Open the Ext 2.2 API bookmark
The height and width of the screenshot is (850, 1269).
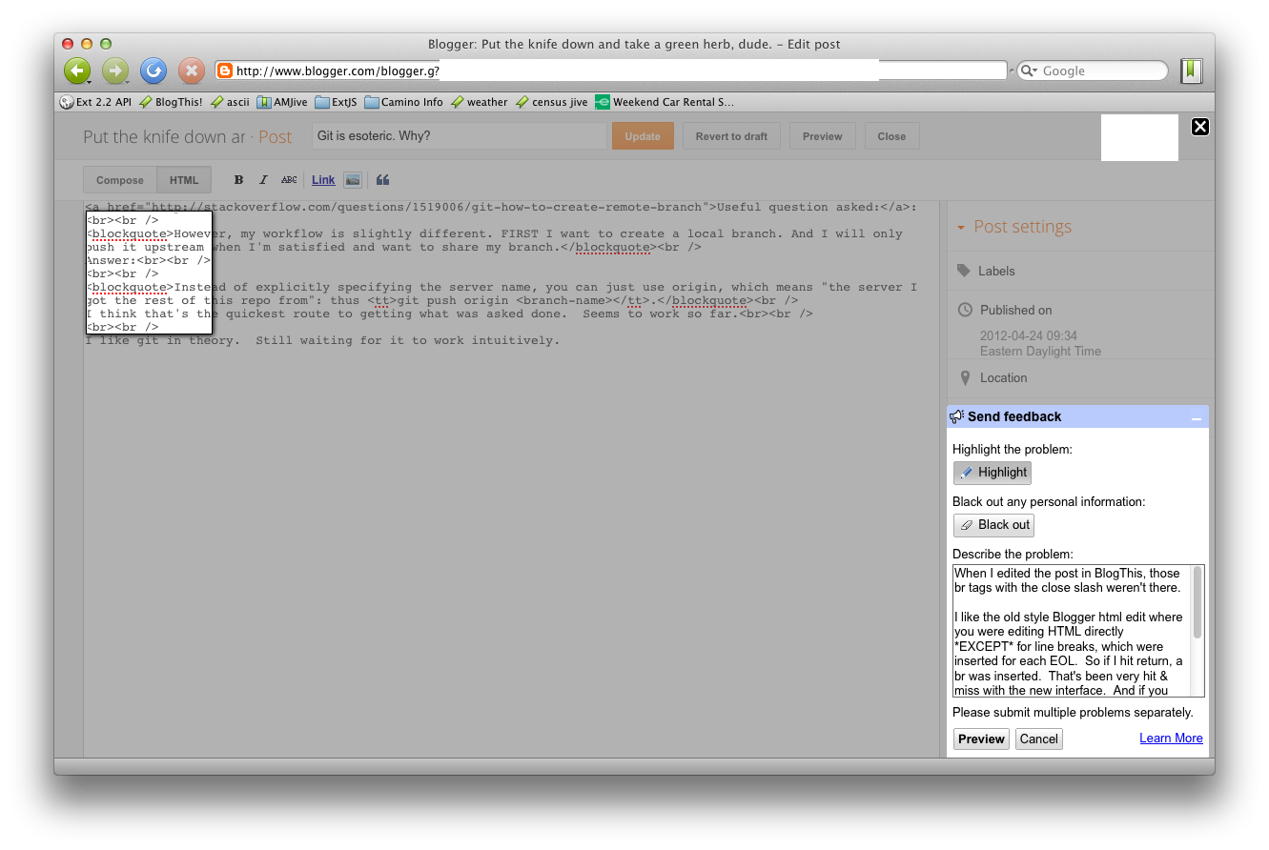pyautogui.click(x=95, y=102)
